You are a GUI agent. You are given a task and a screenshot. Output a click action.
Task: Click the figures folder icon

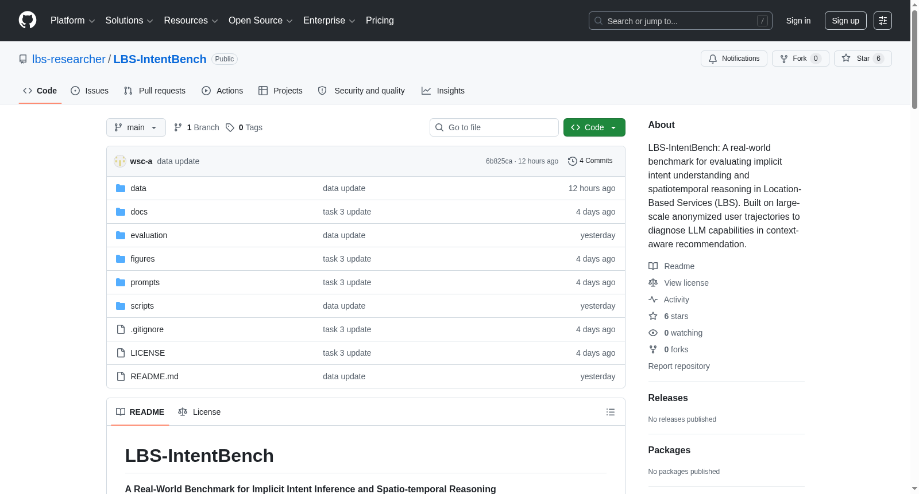click(x=121, y=259)
